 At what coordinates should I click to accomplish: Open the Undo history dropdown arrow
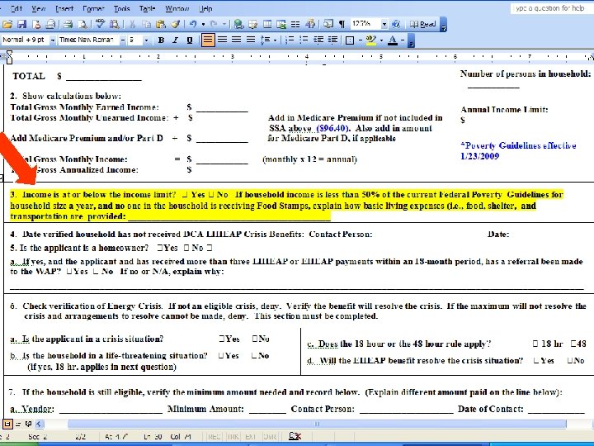204,24
